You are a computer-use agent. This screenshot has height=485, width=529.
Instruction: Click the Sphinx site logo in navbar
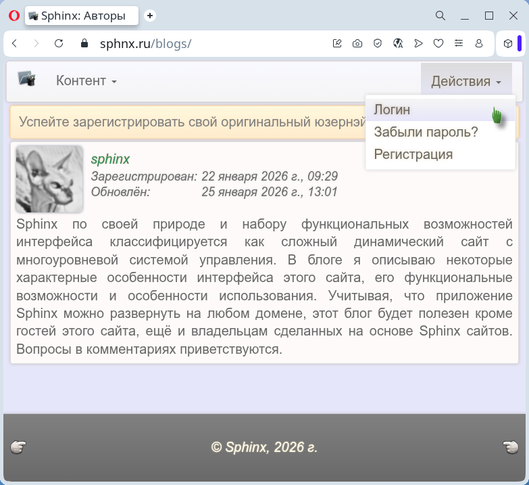26,79
